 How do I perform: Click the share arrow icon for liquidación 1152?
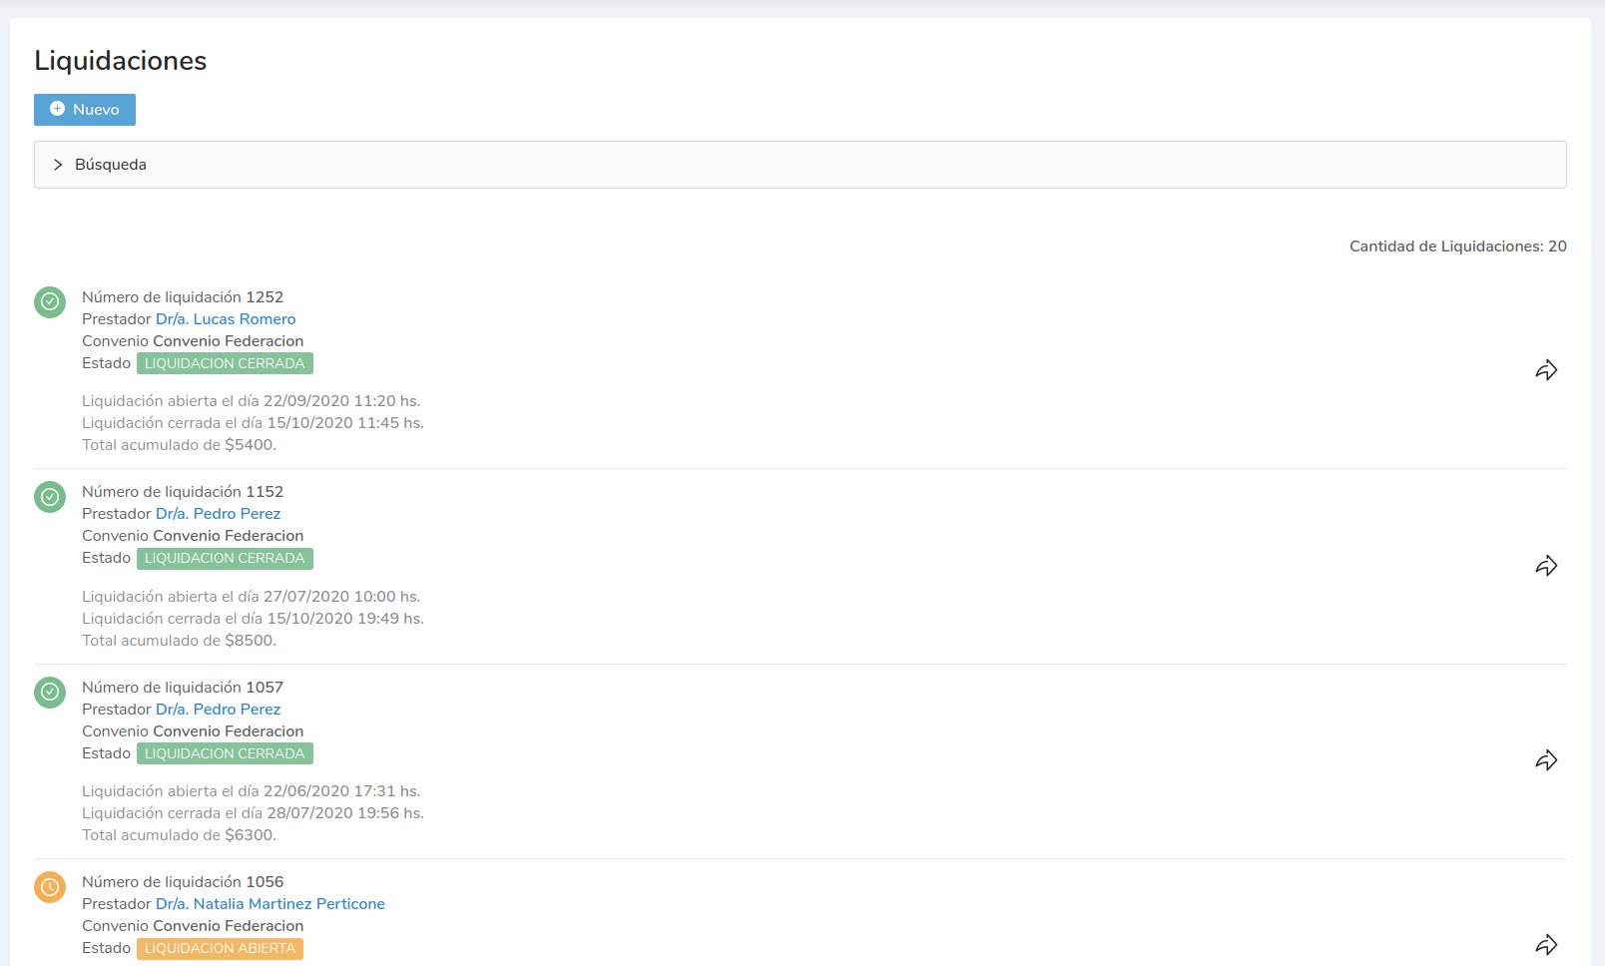click(1546, 566)
